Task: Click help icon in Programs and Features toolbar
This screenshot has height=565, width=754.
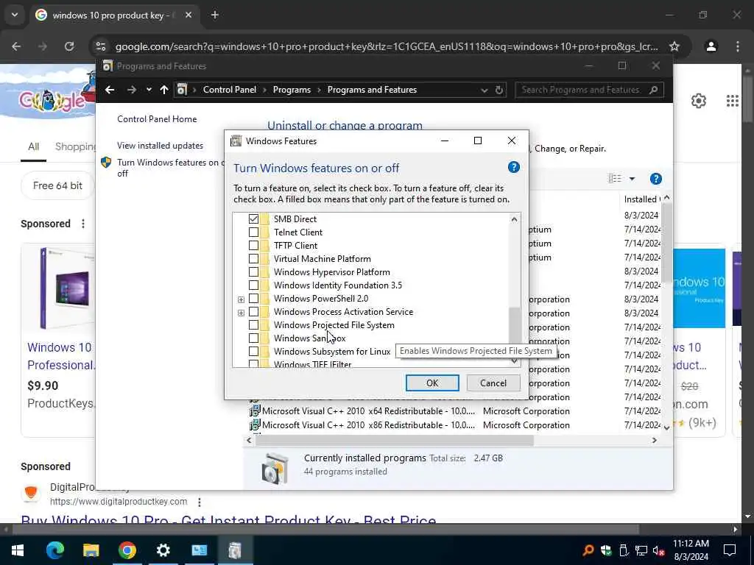Action: pyautogui.click(x=656, y=179)
